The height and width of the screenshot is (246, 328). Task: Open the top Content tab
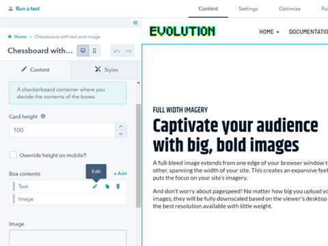tap(208, 9)
